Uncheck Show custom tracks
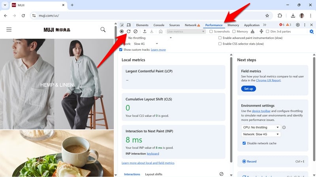This screenshot has width=316, height=177. point(121,50)
